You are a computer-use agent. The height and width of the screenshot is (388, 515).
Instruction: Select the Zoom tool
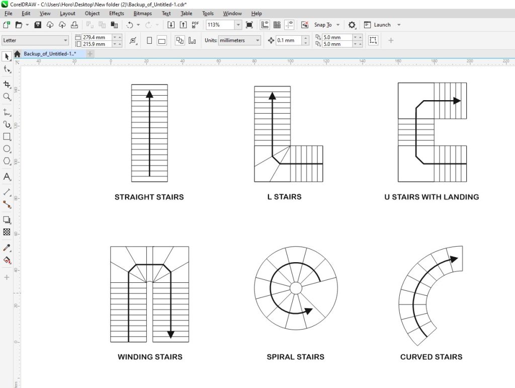pos(7,97)
